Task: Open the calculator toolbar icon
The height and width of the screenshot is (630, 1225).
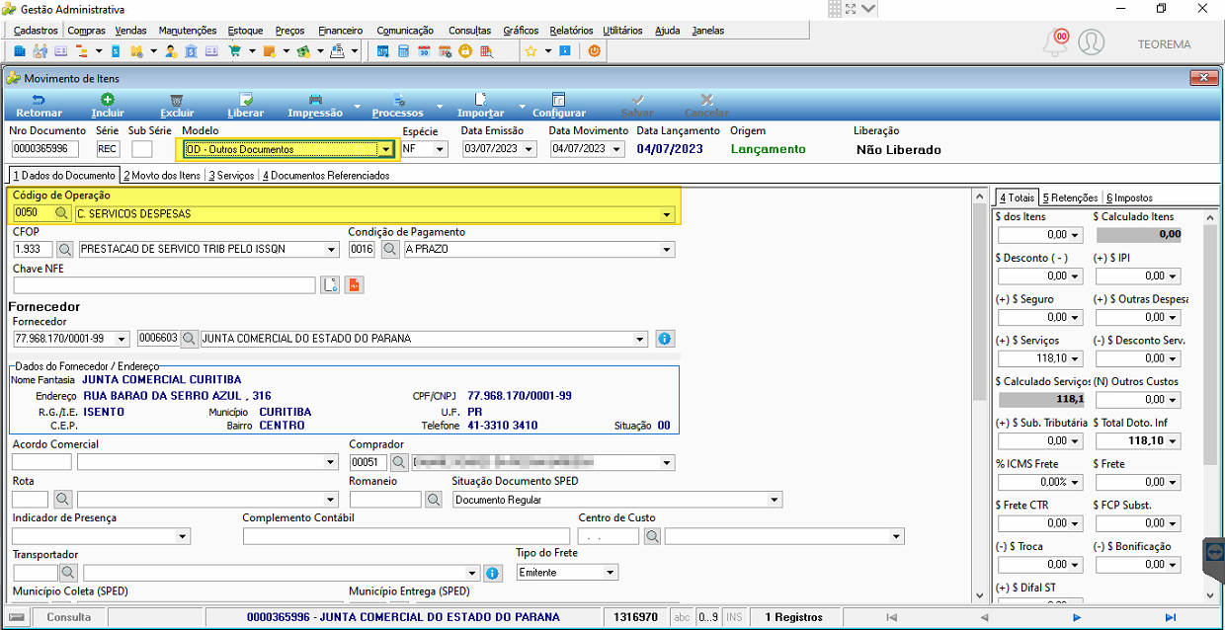Action: click(403, 50)
